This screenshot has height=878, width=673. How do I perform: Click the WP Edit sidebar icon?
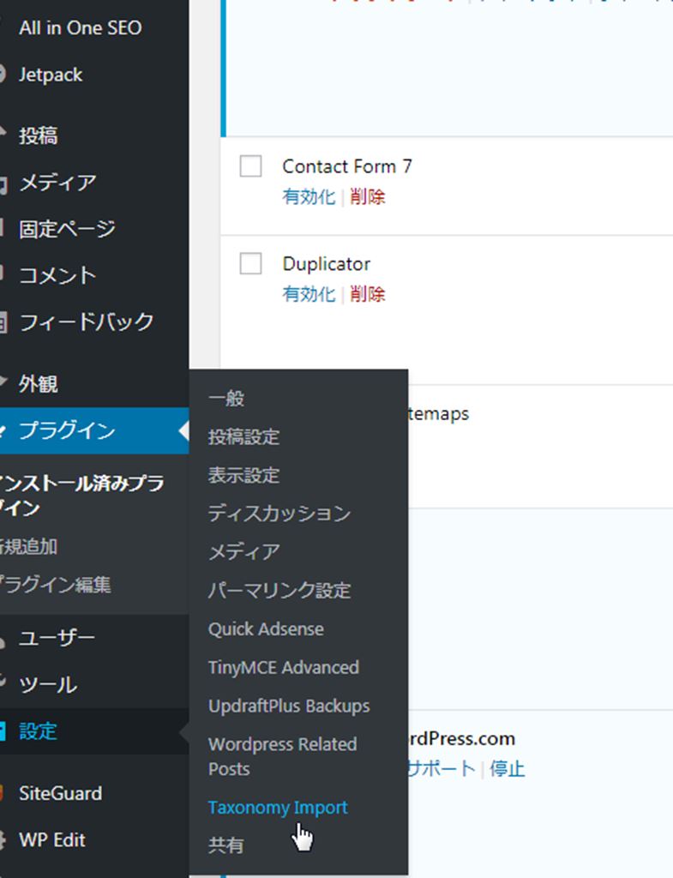(x=3, y=840)
